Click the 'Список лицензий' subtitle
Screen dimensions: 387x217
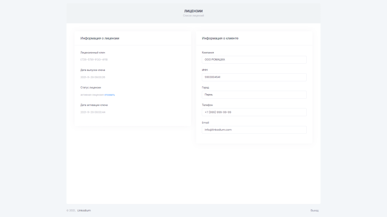tap(193, 15)
